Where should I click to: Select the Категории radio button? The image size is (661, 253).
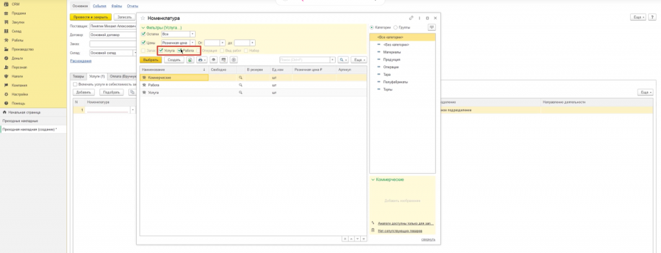click(372, 27)
